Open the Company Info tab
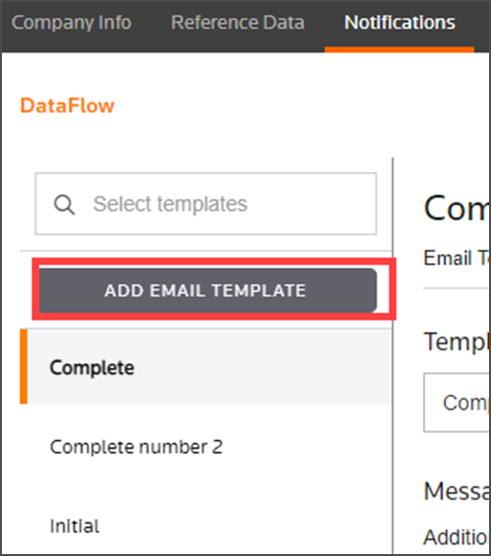Viewport: 491px width, 556px height. point(72,23)
